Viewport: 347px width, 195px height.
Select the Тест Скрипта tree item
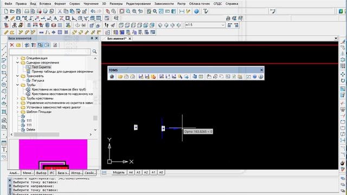click(x=41, y=67)
